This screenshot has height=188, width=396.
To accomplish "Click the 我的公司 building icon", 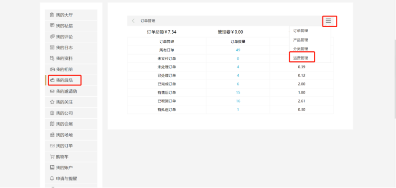I will [x=52, y=113].
